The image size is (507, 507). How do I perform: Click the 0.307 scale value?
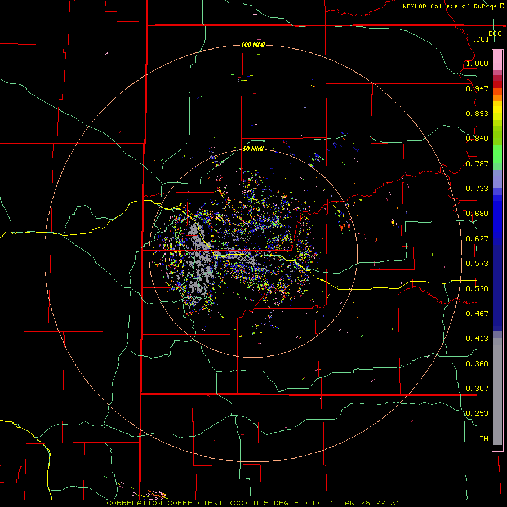[477, 389]
